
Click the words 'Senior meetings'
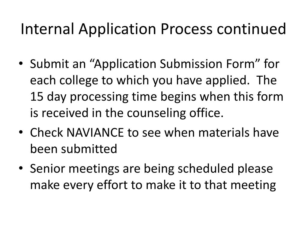click(x=75, y=170)
